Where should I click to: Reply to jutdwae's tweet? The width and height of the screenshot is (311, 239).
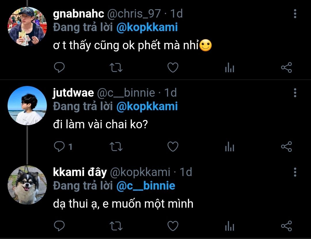click(59, 147)
